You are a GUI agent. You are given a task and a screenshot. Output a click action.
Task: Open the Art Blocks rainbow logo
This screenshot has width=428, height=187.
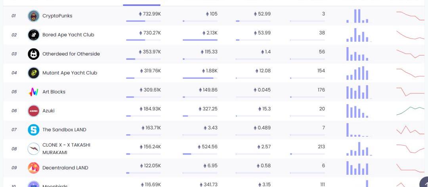[x=34, y=92]
